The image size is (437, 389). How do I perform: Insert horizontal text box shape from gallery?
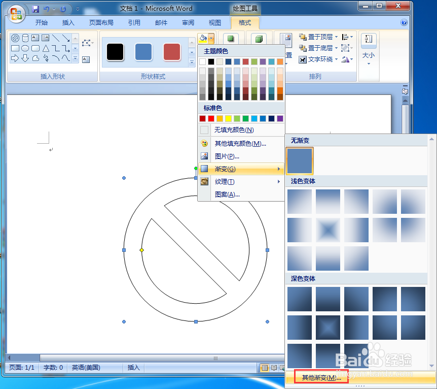coord(35,38)
